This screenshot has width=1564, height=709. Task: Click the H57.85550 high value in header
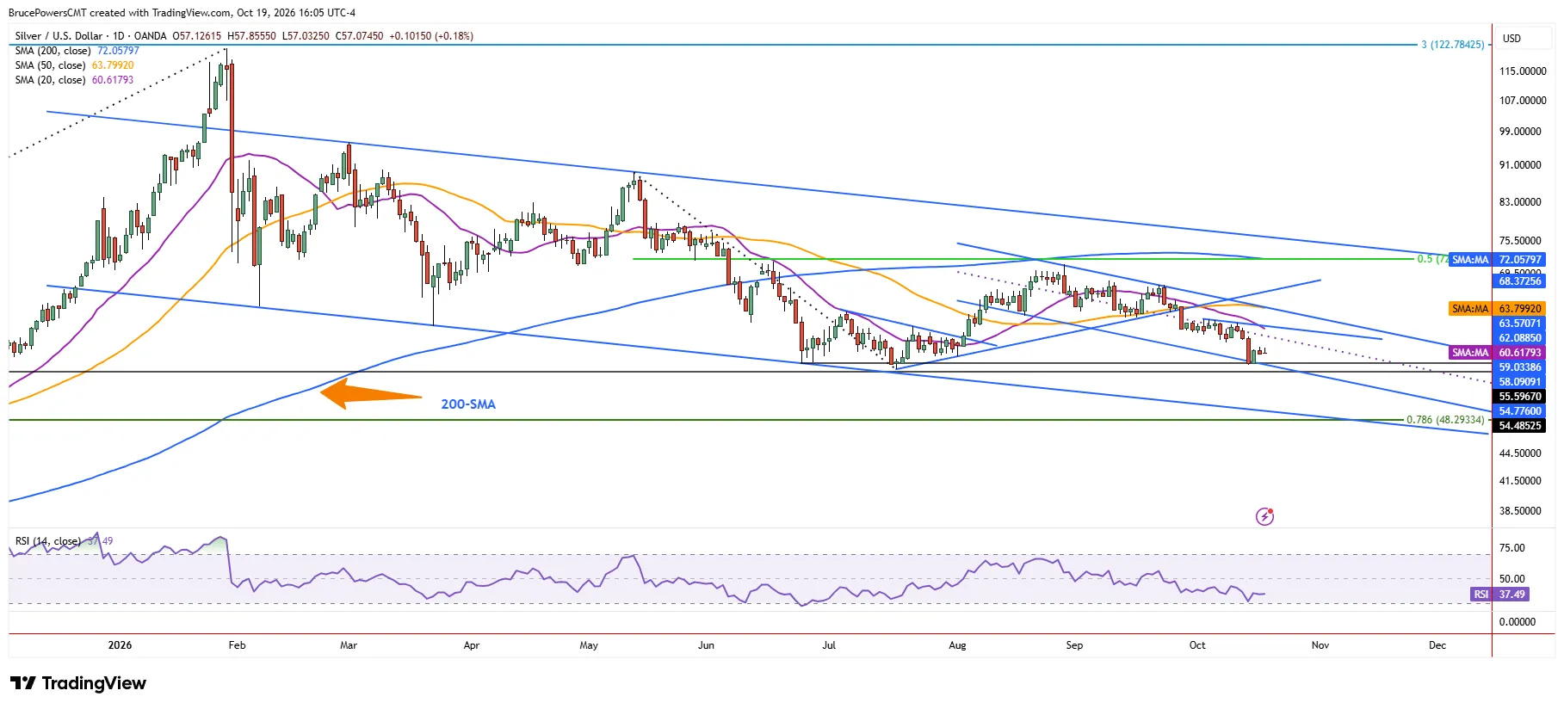pyautogui.click(x=251, y=36)
